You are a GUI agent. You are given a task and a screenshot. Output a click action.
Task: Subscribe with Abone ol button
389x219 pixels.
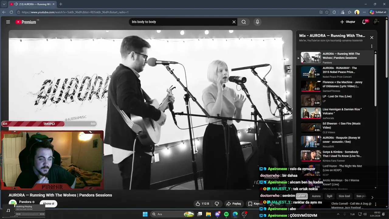pos(49,204)
